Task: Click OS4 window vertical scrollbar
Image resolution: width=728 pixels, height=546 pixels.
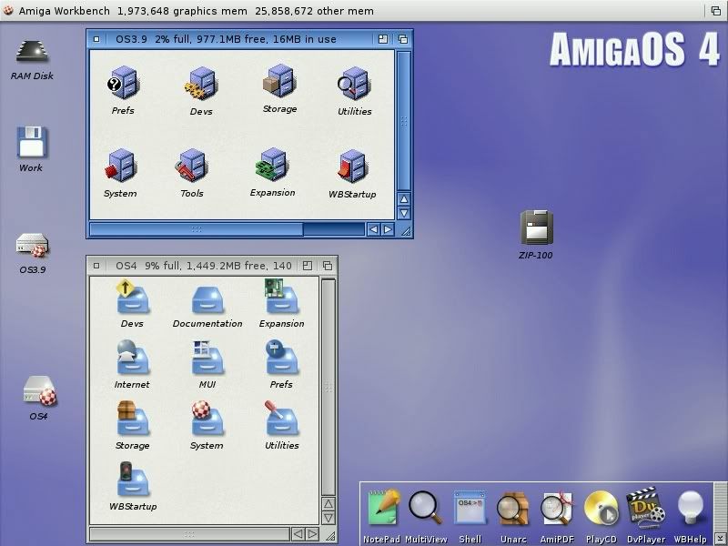Action: (x=329, y=387)
